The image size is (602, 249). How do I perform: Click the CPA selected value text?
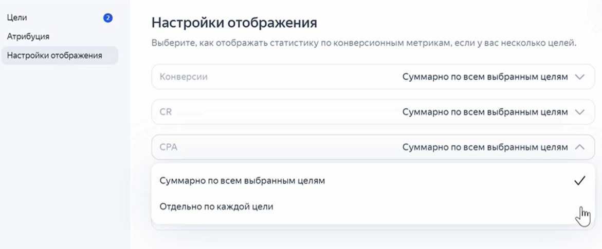pos(485,147)
